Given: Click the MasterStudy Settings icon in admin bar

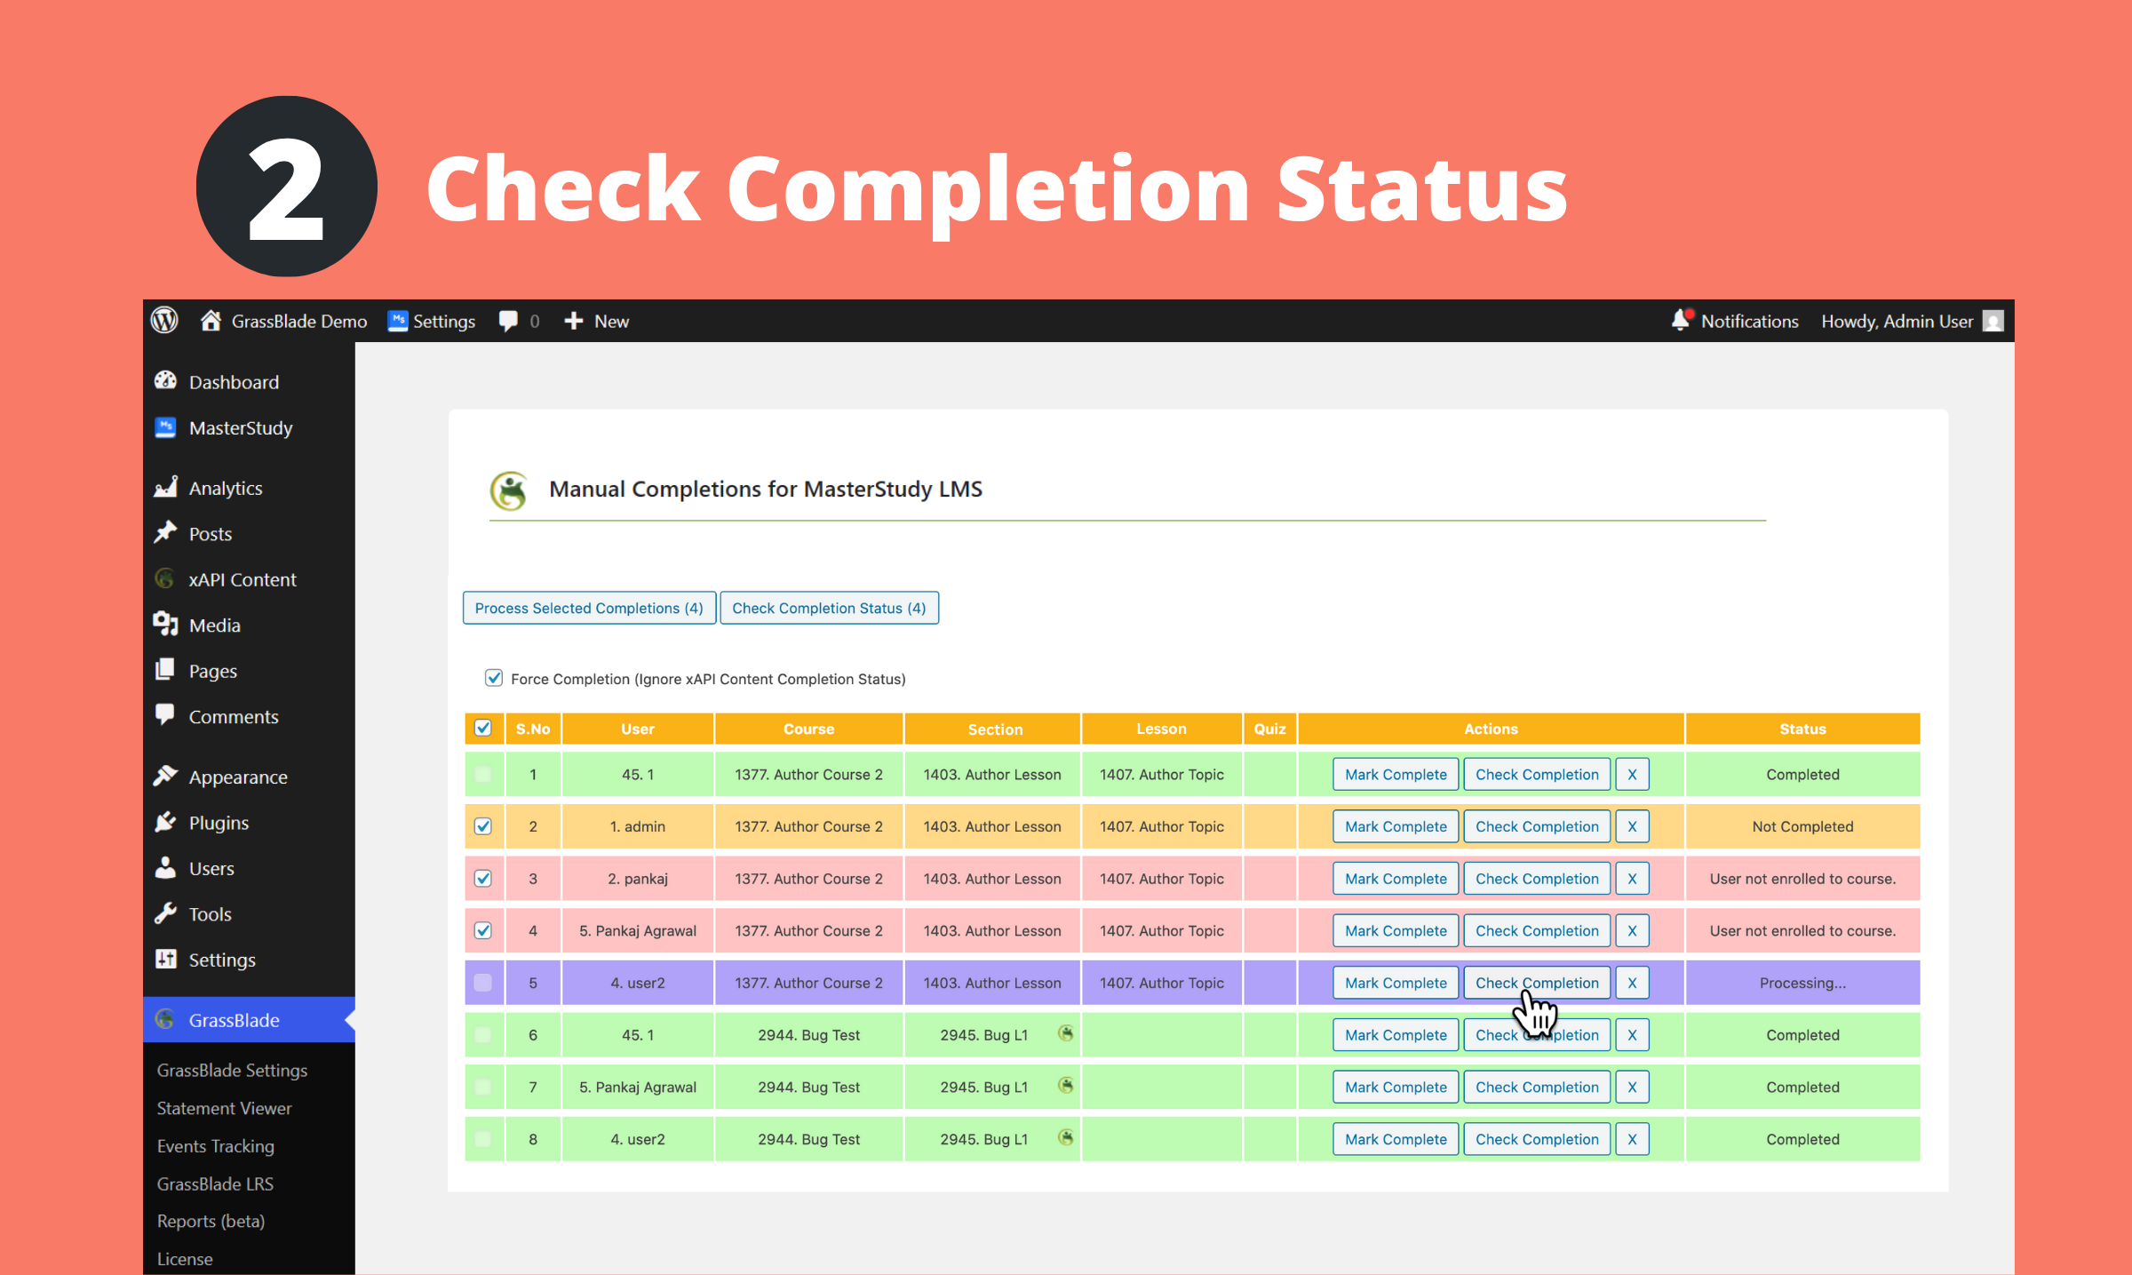Looking at the screenshot, I should (x=398, y=321).
